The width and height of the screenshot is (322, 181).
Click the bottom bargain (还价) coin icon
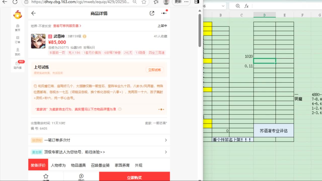click(x=81, y=176)
